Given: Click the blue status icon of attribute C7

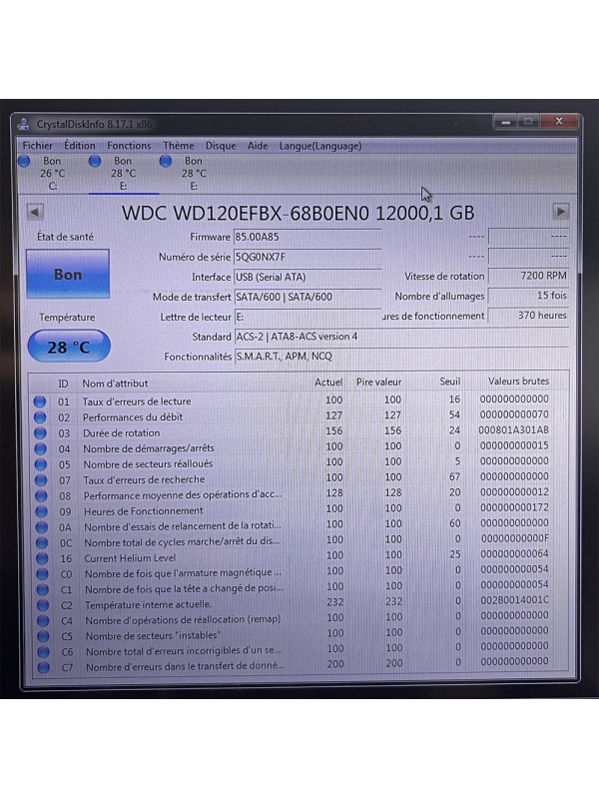Looking at the screenshot, I should pyautogui.click(x=44, y=667).
